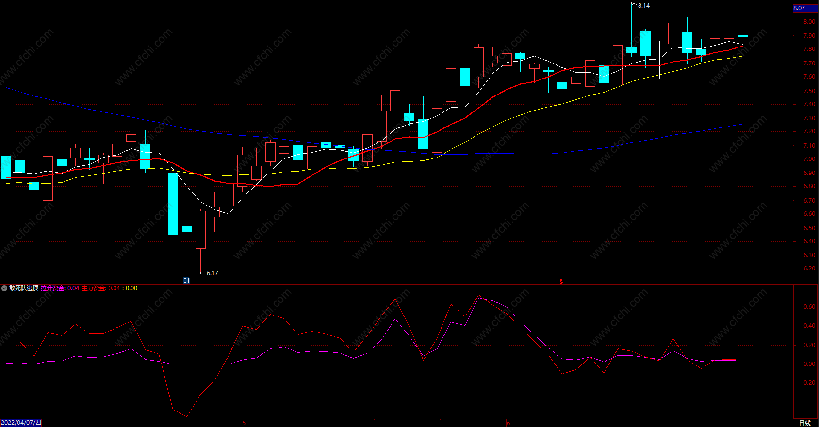819x427 pixels.
Task: Select the latest cyan doji candlestick
Action: pos(743,36)
